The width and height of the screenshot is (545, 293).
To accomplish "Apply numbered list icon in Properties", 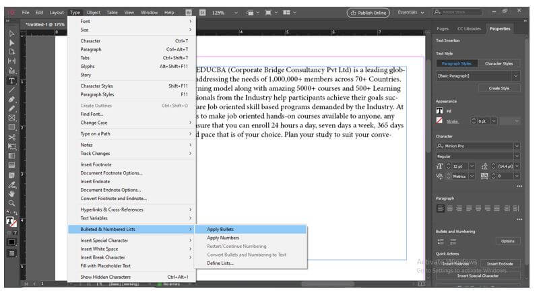I will (x=453, y=241).
